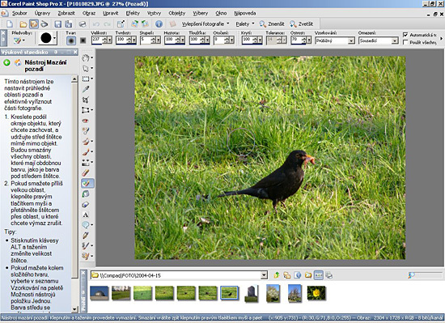Adjust the browser thumbnail zoom slider
Viewport: 445px width, 323px height.
(x=426, y=274)
